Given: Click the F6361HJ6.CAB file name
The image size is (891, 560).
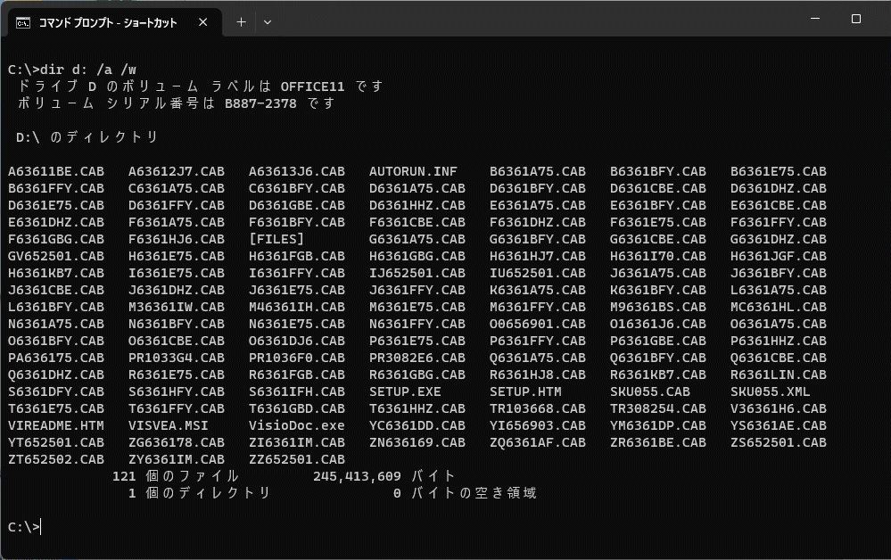Looking at the screenshot, I should point(177,239).
